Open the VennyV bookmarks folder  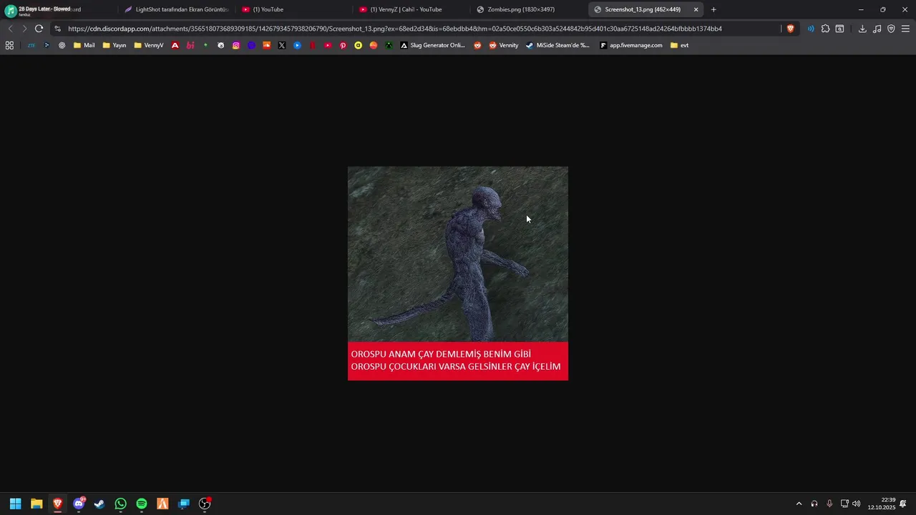[149, 45]
